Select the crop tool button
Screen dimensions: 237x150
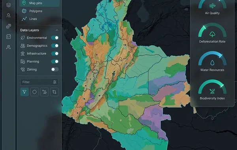pyautogui.click(x=54, y=92)
